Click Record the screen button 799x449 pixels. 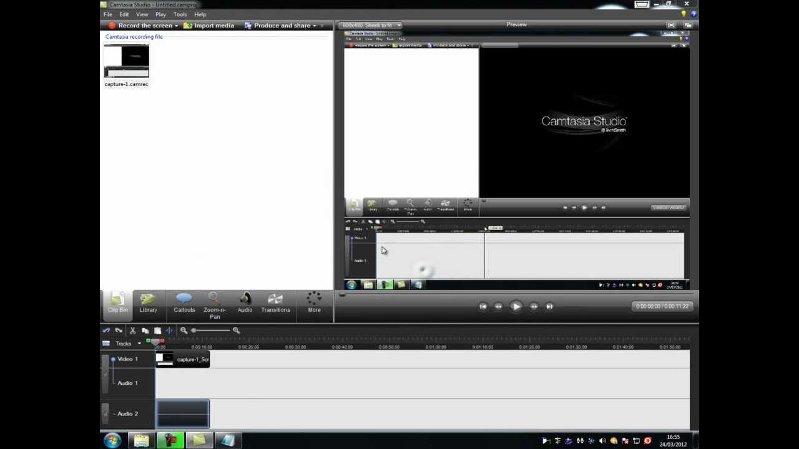(x=140, y=26)
